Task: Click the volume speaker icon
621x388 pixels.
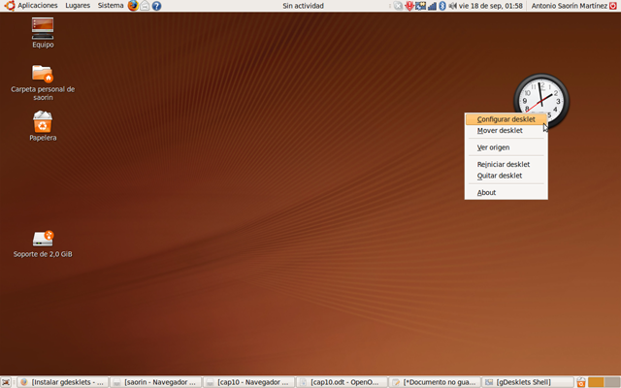Action: point(452,6)
